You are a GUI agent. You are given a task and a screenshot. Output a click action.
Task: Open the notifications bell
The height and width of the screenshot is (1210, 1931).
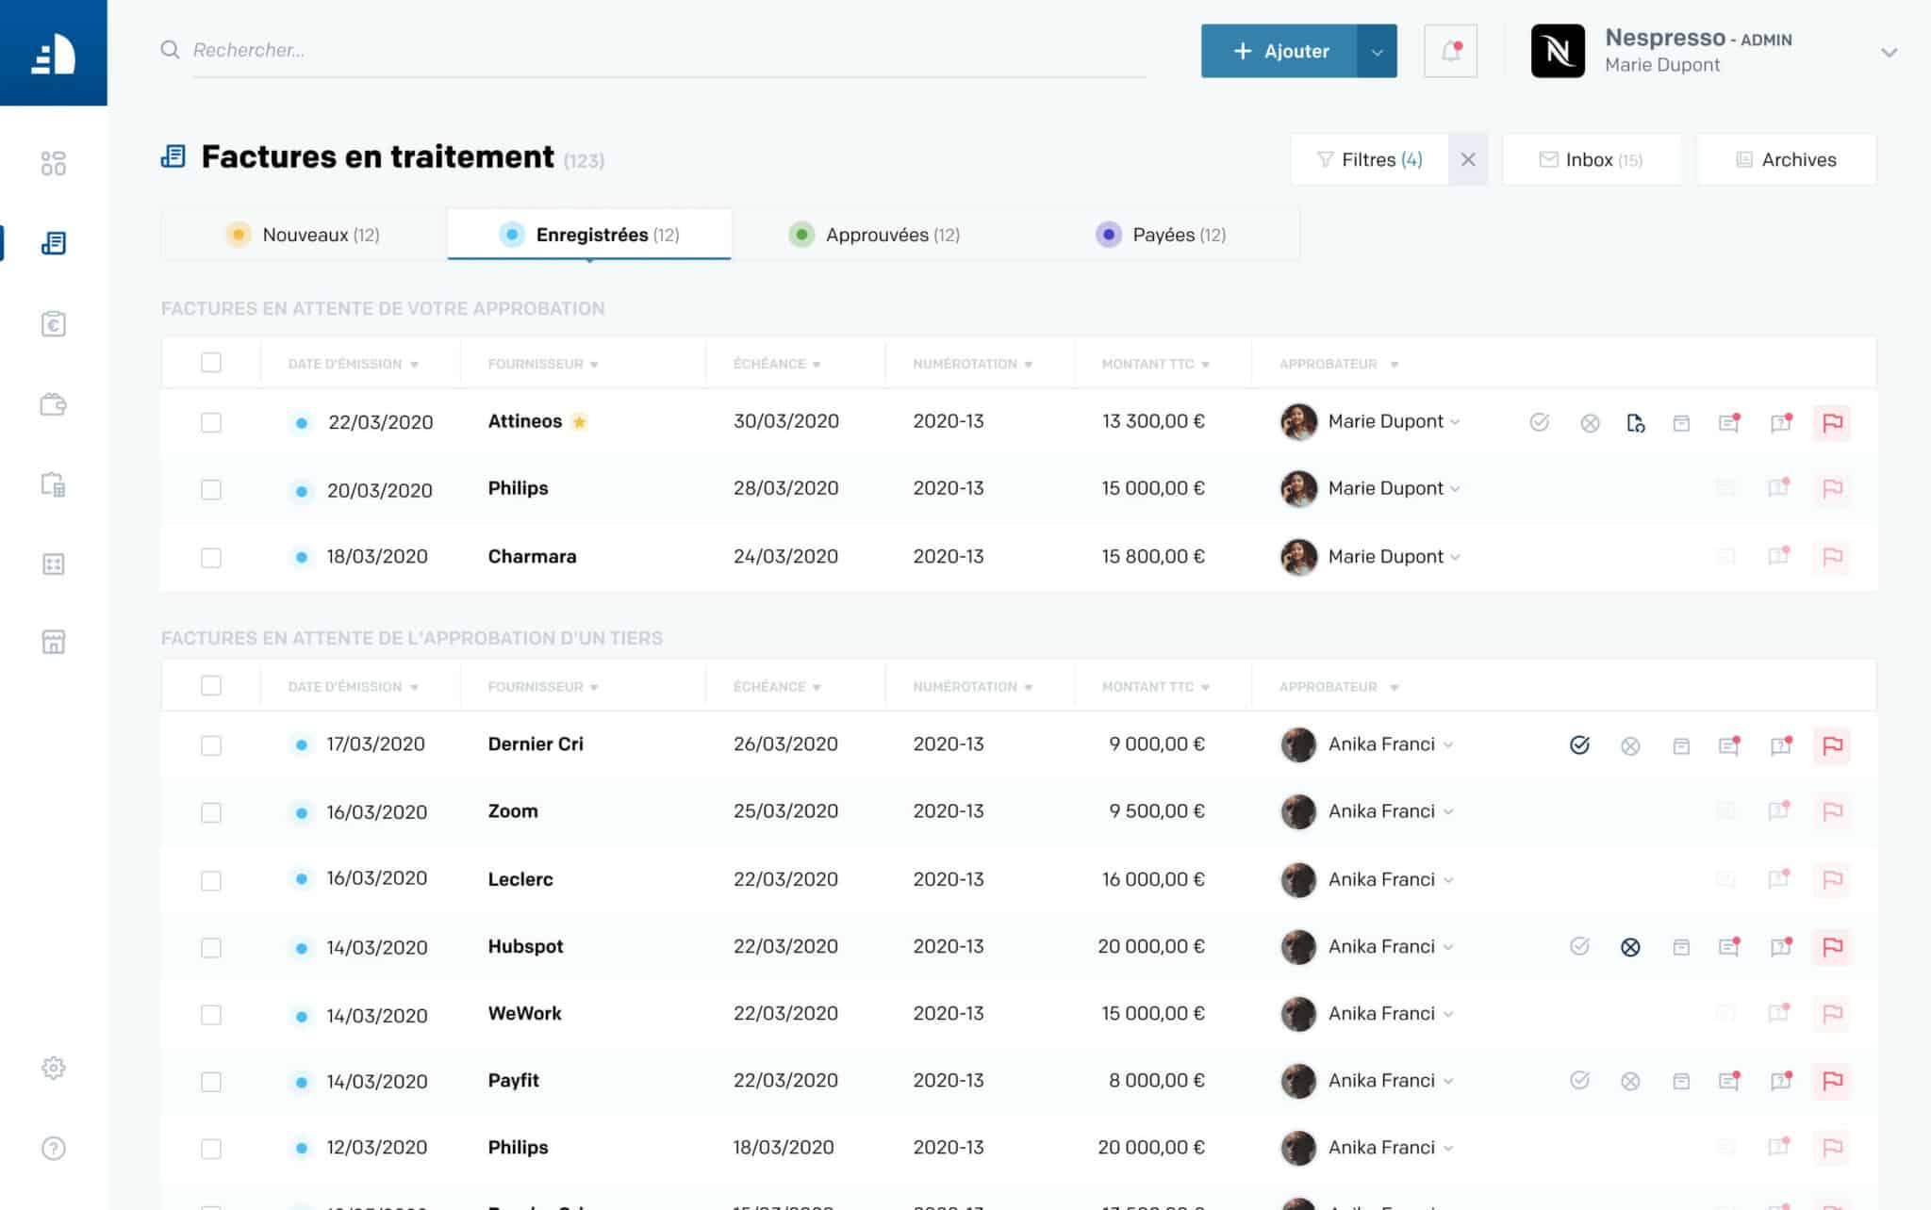point(1450,50)
